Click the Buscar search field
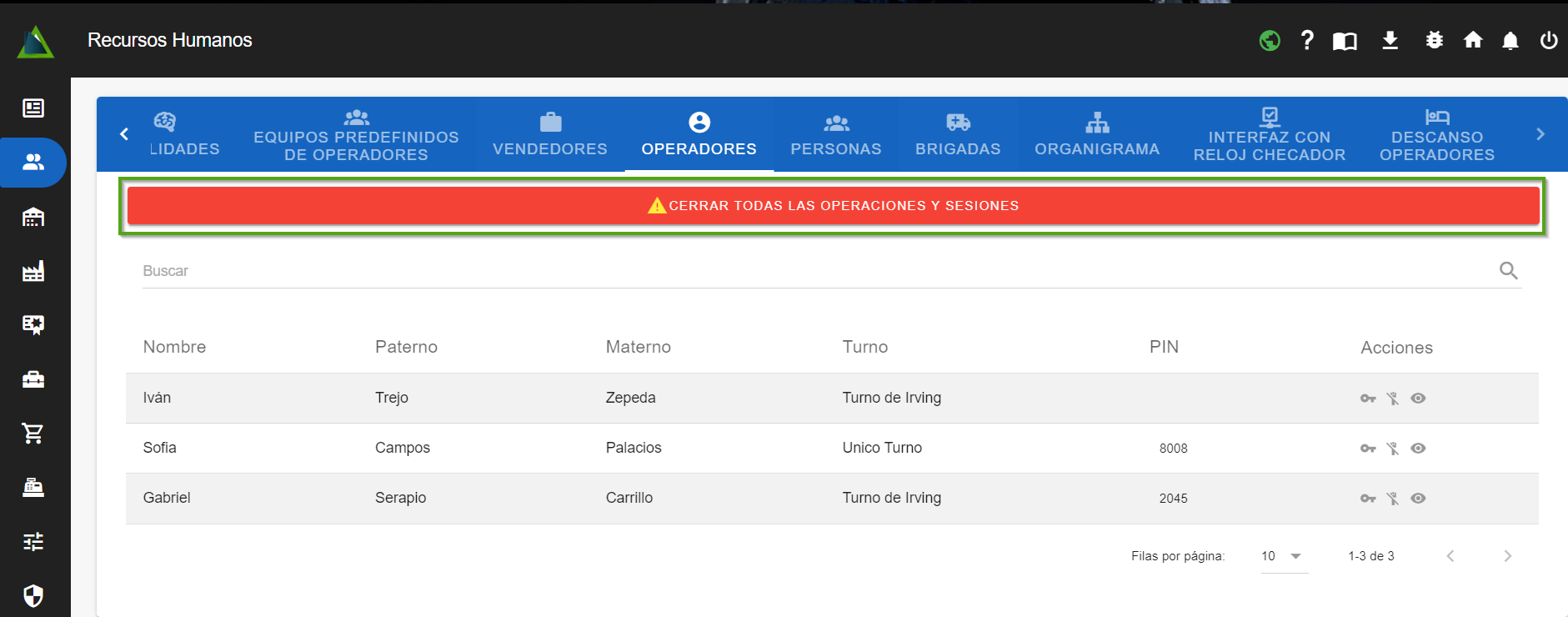This screenshot has width=1568, height=617. tap(817, 271)
